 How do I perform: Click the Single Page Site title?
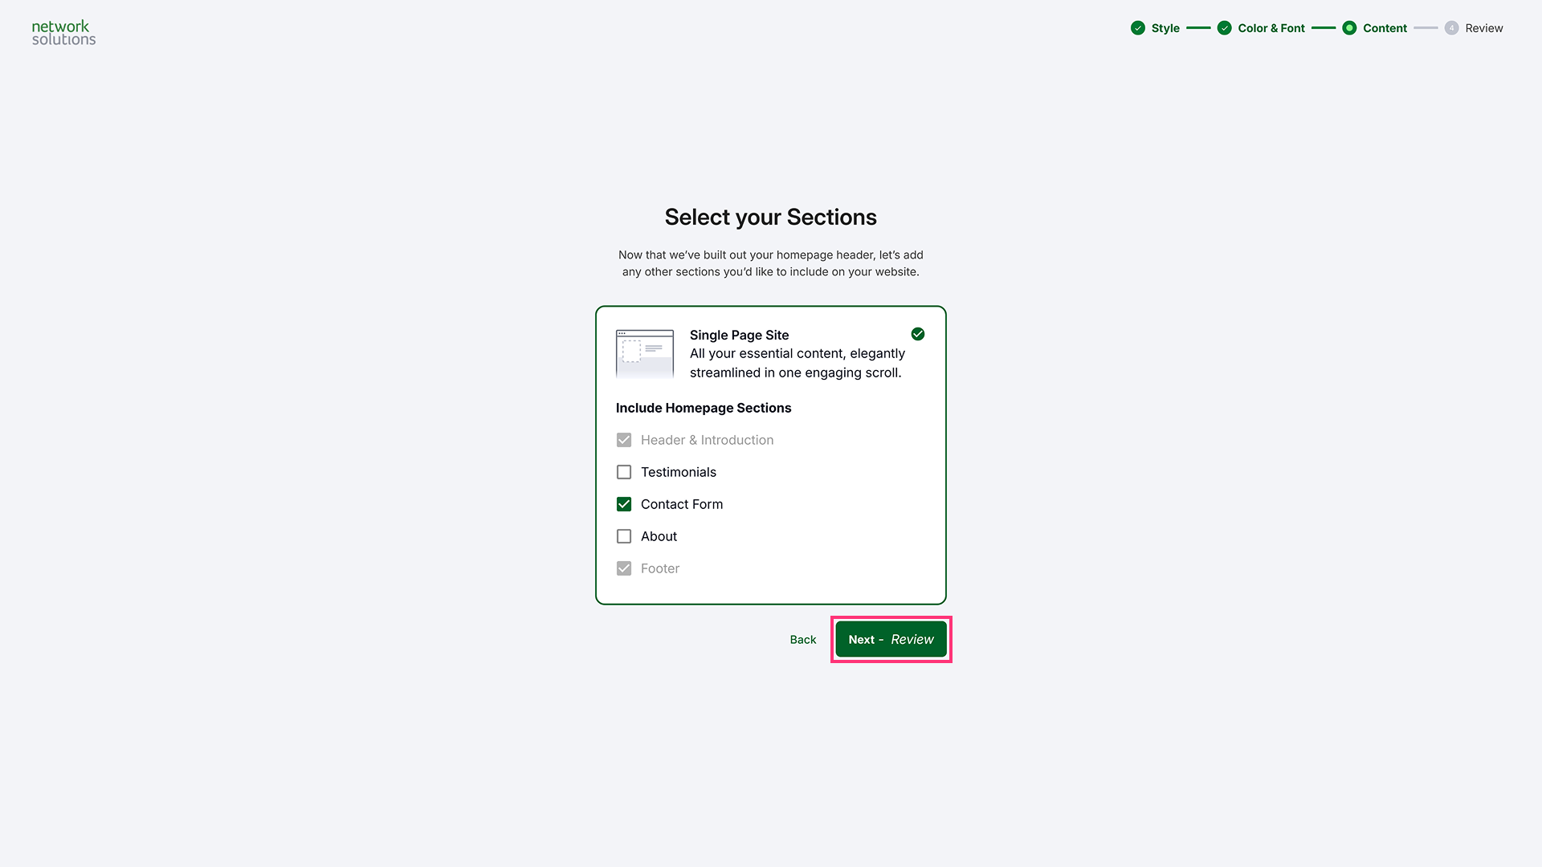(x=739, y=335)
